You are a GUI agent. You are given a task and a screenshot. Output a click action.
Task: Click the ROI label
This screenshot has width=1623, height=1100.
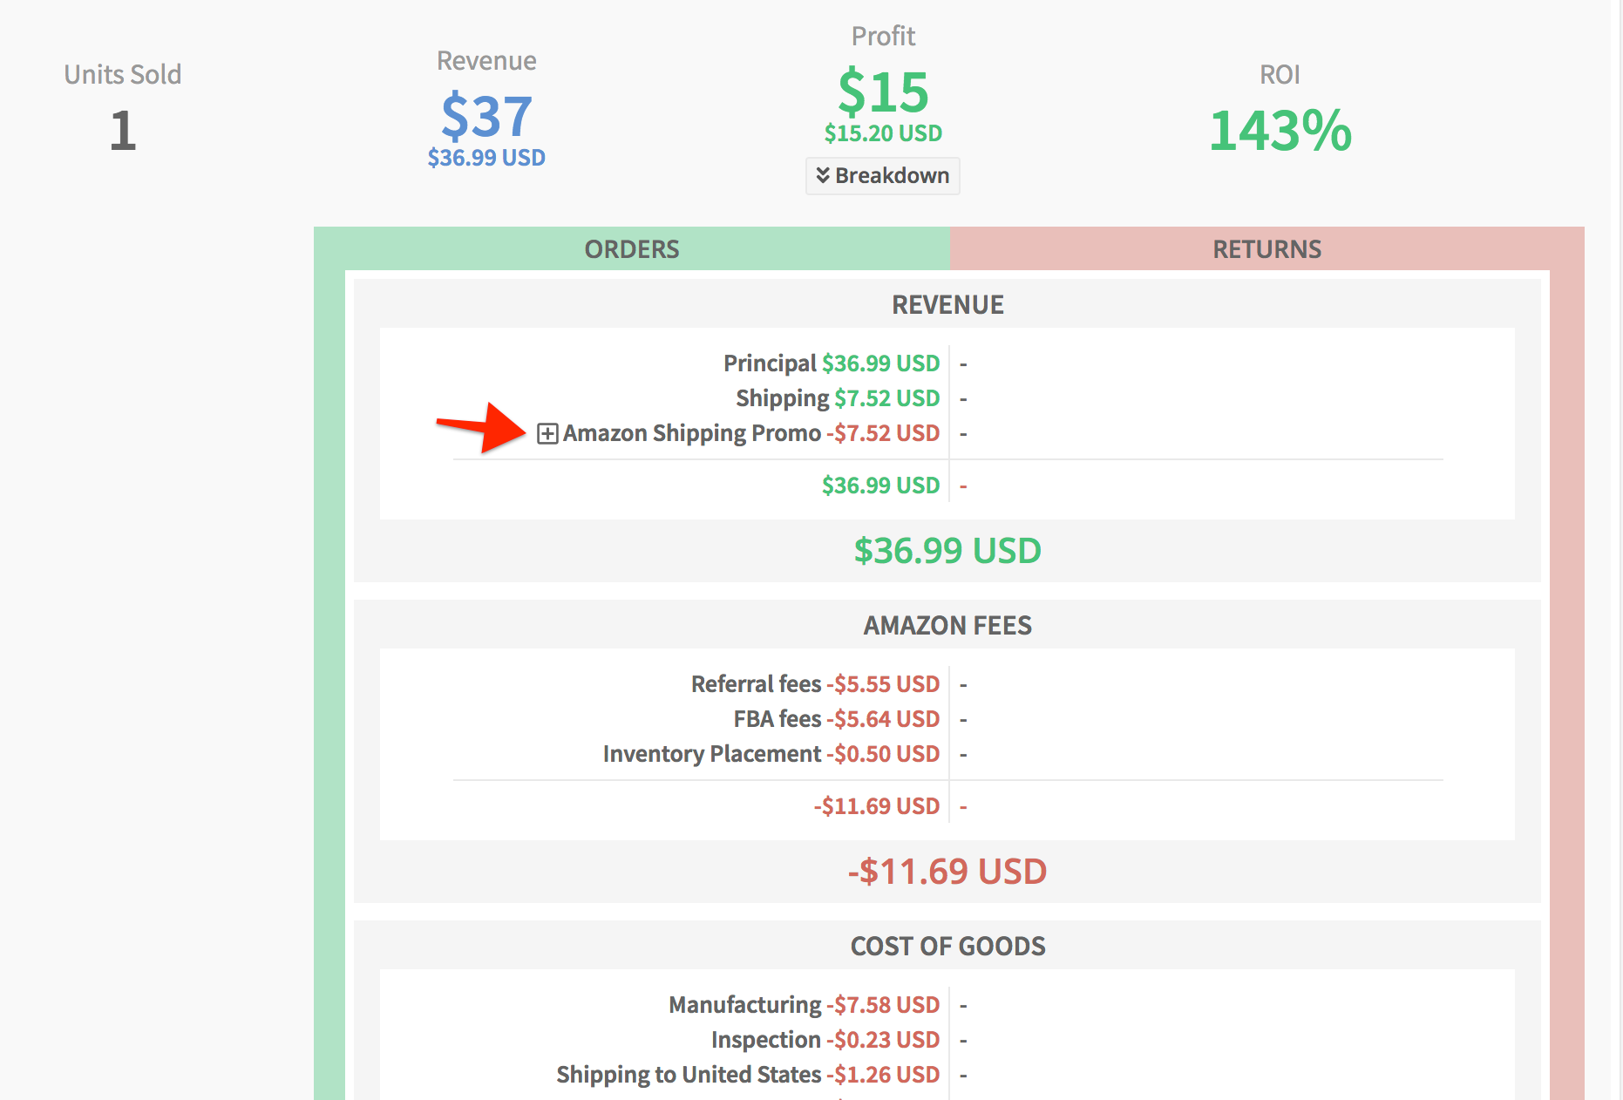[1280, 75]
